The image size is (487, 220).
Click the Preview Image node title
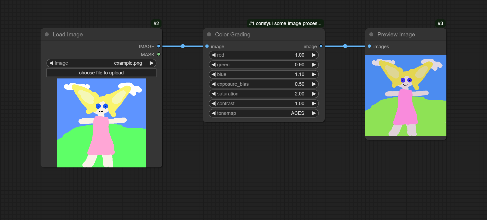point(396,35)
